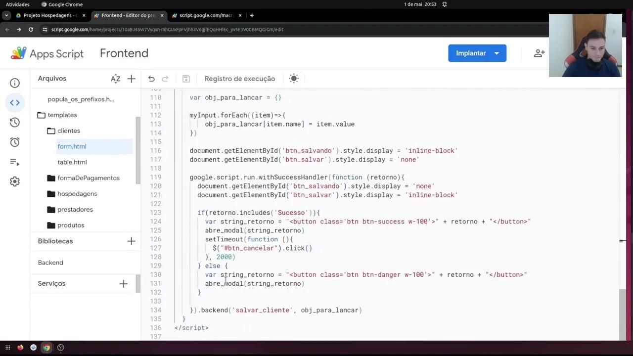
Task: Open Executions list icon in sidebar
Action: [15, 162]
